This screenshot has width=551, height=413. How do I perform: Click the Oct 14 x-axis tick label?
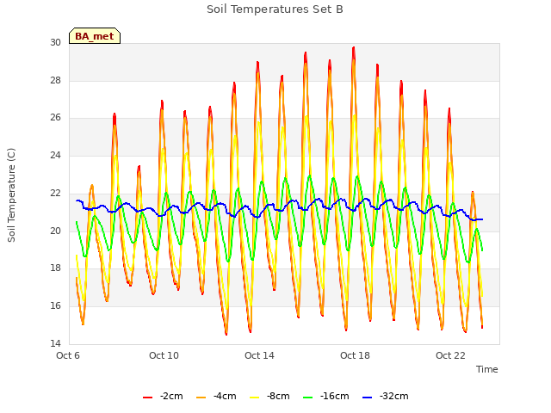[259, 355]
